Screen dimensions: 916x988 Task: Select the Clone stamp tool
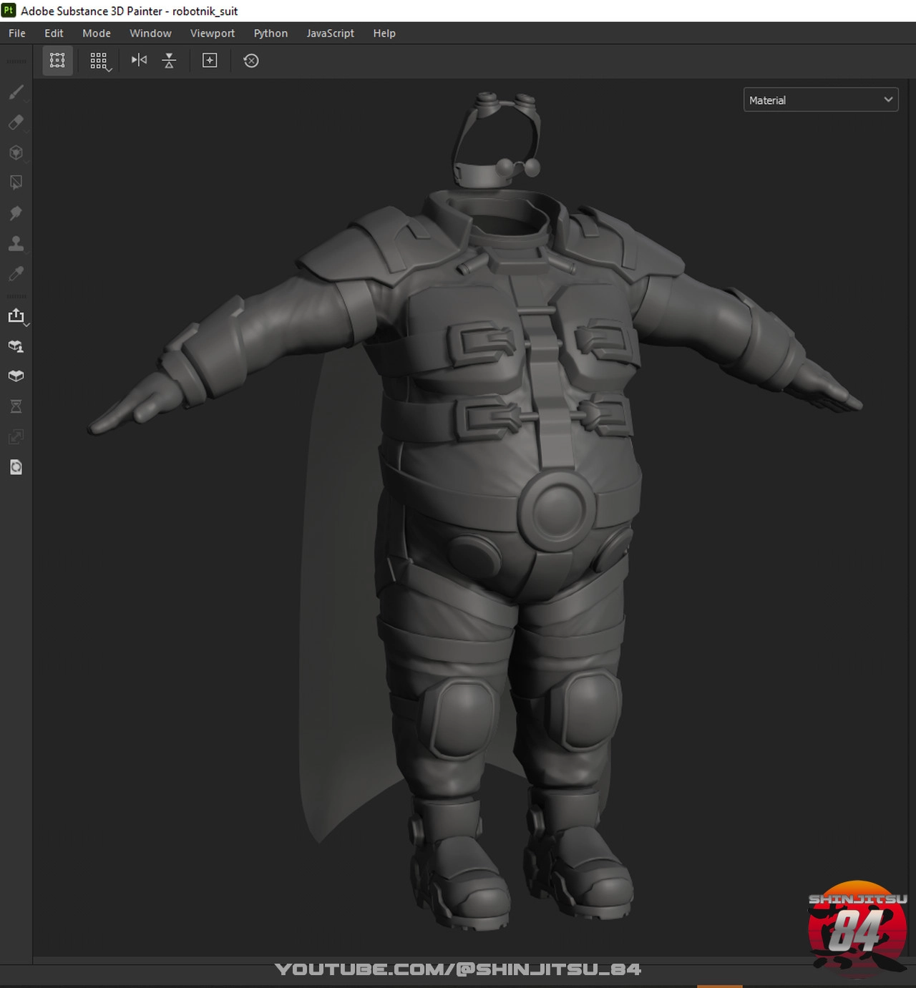point(16,243)
